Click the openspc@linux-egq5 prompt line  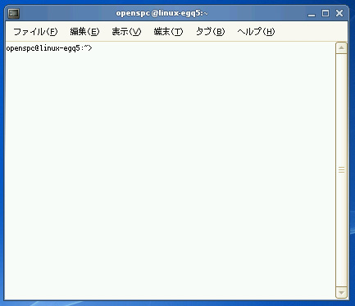tap(49, 48)
